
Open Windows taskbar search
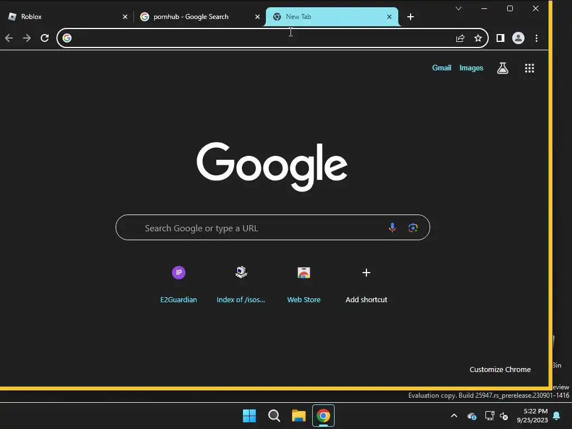click(274, 416)
